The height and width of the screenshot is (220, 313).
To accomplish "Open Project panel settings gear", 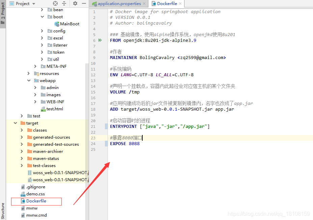I will [x=75, y=3].
